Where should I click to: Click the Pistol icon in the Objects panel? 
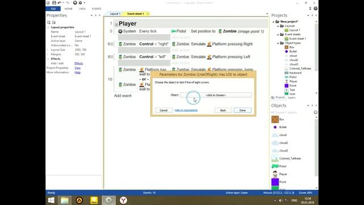point(275,166)
